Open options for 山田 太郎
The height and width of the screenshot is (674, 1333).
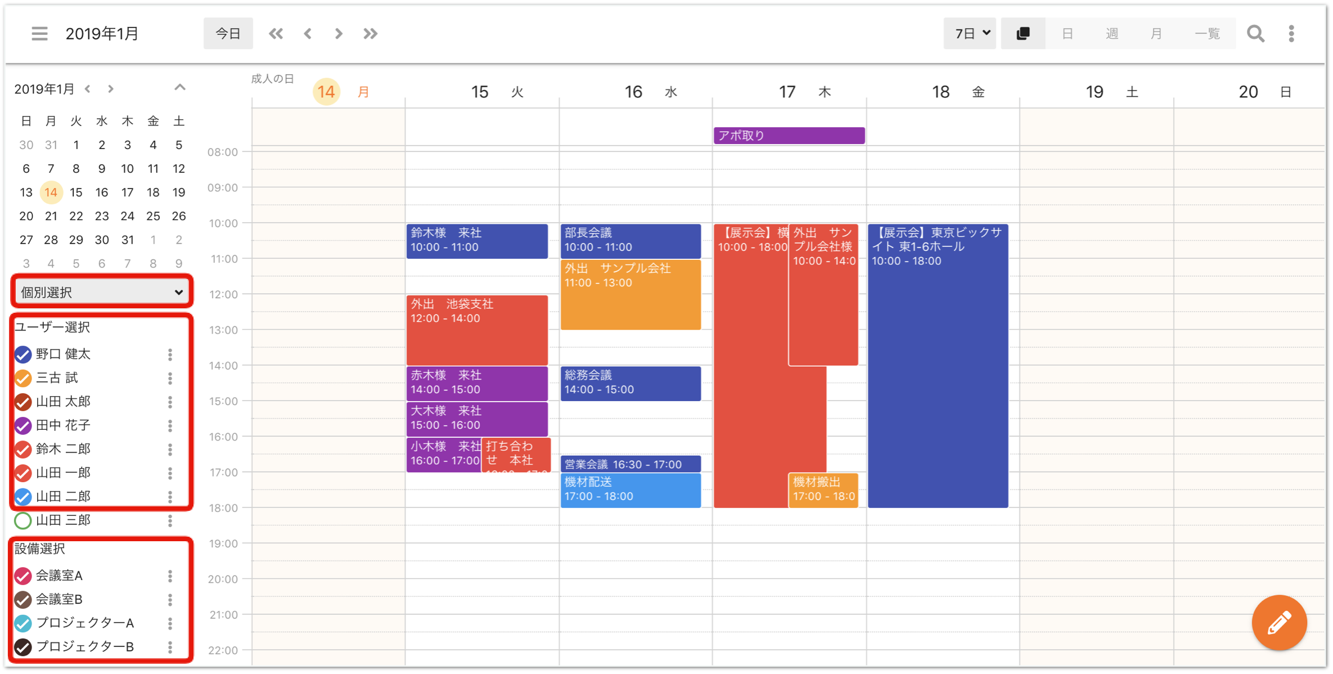[170, 402]
